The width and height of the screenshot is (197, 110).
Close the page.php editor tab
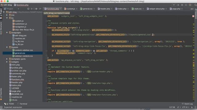182,9
